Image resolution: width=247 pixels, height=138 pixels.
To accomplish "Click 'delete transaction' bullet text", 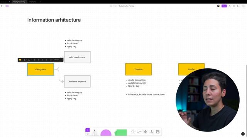I will [137, 80].
